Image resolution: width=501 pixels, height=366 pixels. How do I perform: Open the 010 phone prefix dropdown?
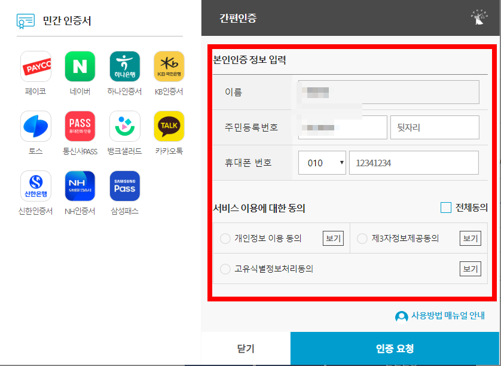tap(322, 162)
